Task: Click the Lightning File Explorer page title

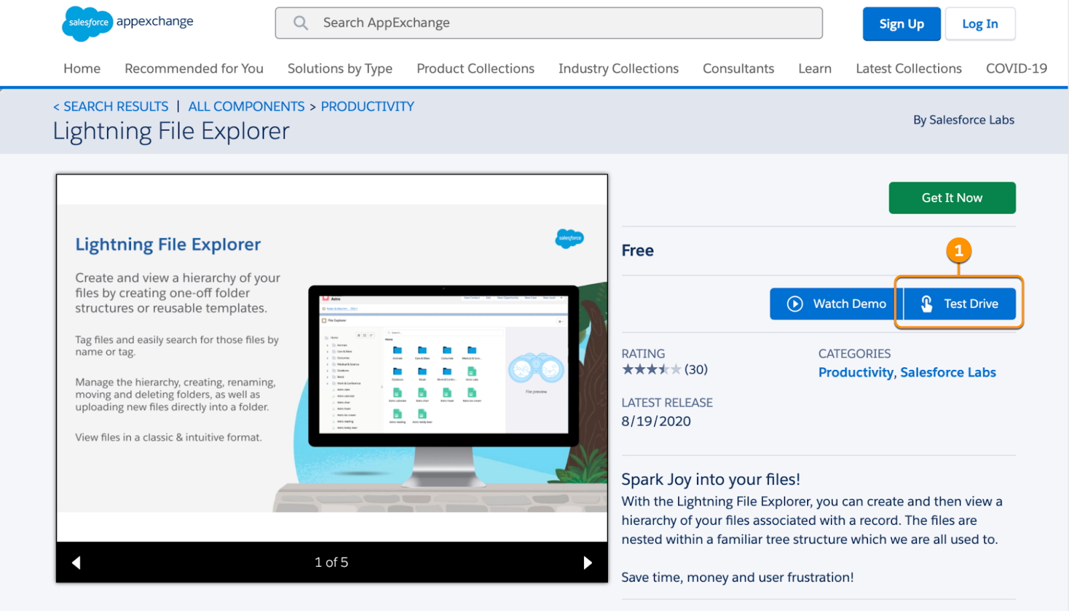Action: pos(171,132)
